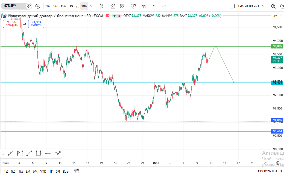Click the blue КУПИТЬ buy button
The height and width of the screenshot is (174, 284).
36,24
